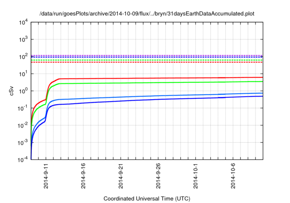Click the cSv y-axis label
This screenshot has height=203, width=290.
[11, 91]
